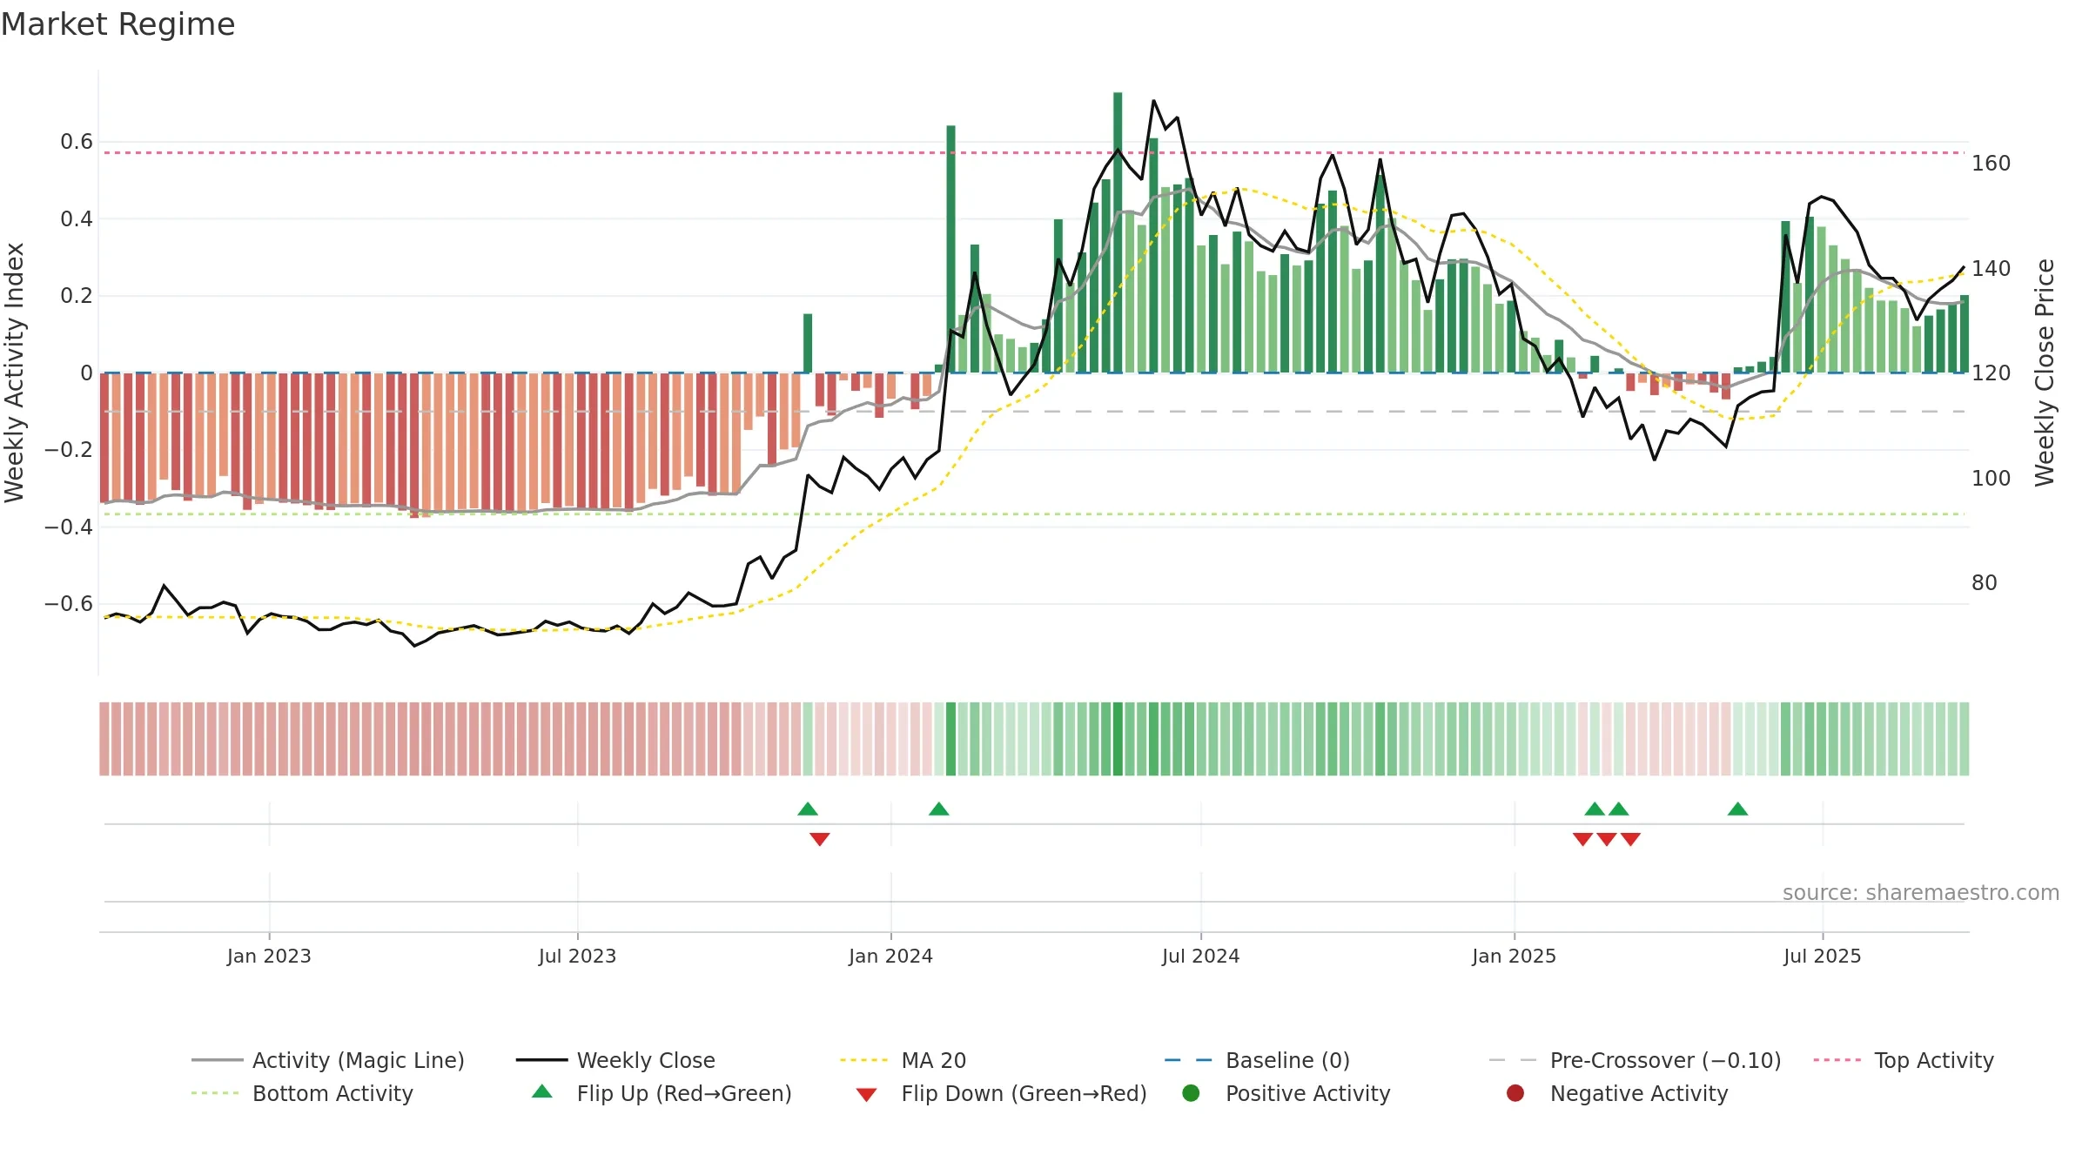
Task: Click the Weekly Close Price axis title
Action: tap(2045, 373)
